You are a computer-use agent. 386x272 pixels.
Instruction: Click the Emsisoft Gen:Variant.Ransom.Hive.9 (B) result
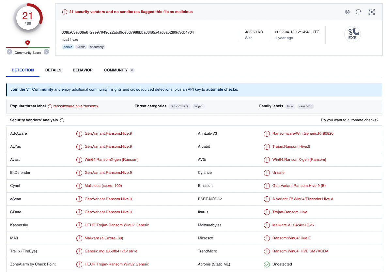click(299, 186)
